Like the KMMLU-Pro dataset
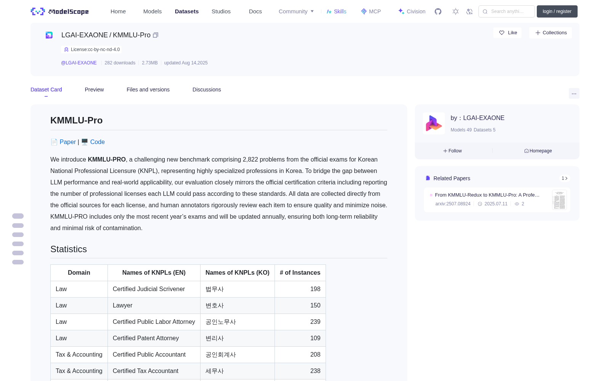610x381 pixels. point(507,33)
